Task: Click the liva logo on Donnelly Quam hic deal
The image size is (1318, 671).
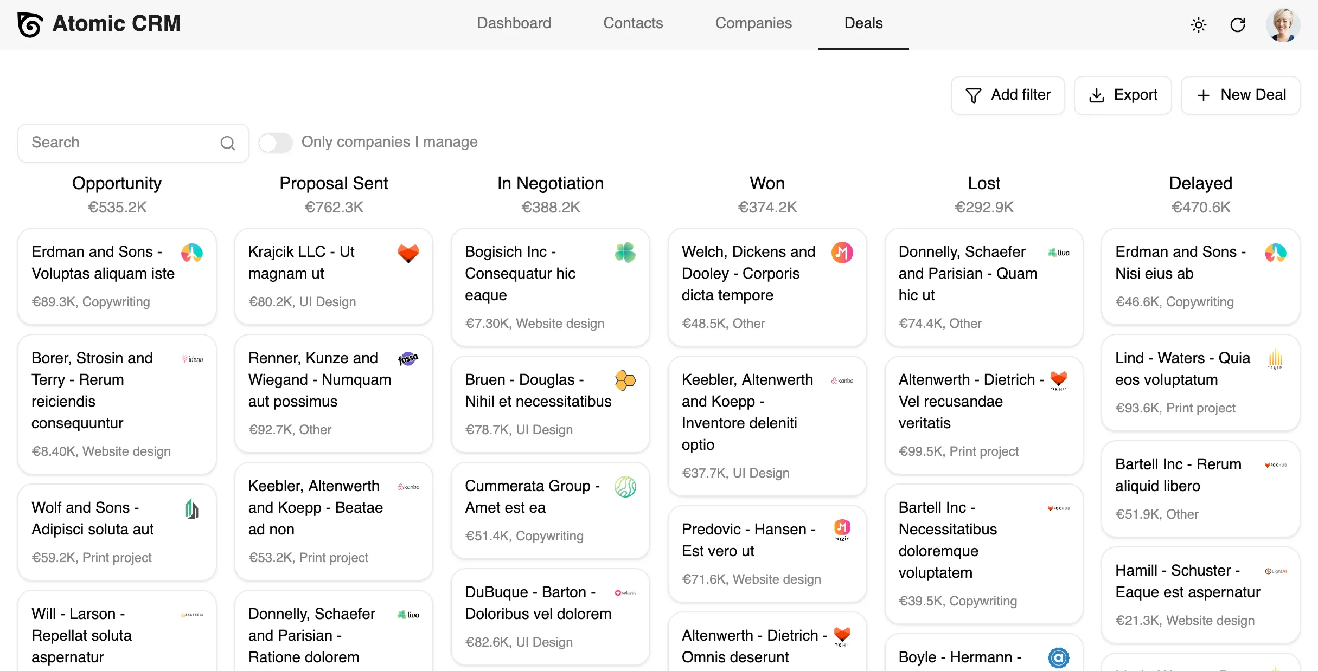Action: 1059,253
